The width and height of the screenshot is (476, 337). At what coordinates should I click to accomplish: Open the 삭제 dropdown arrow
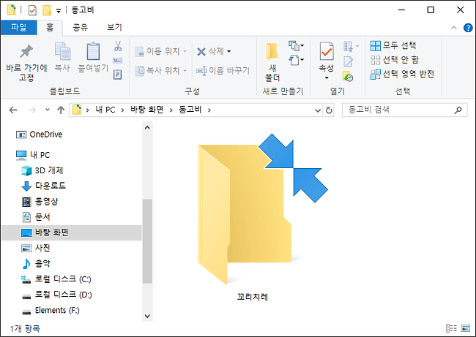(229, 51)
